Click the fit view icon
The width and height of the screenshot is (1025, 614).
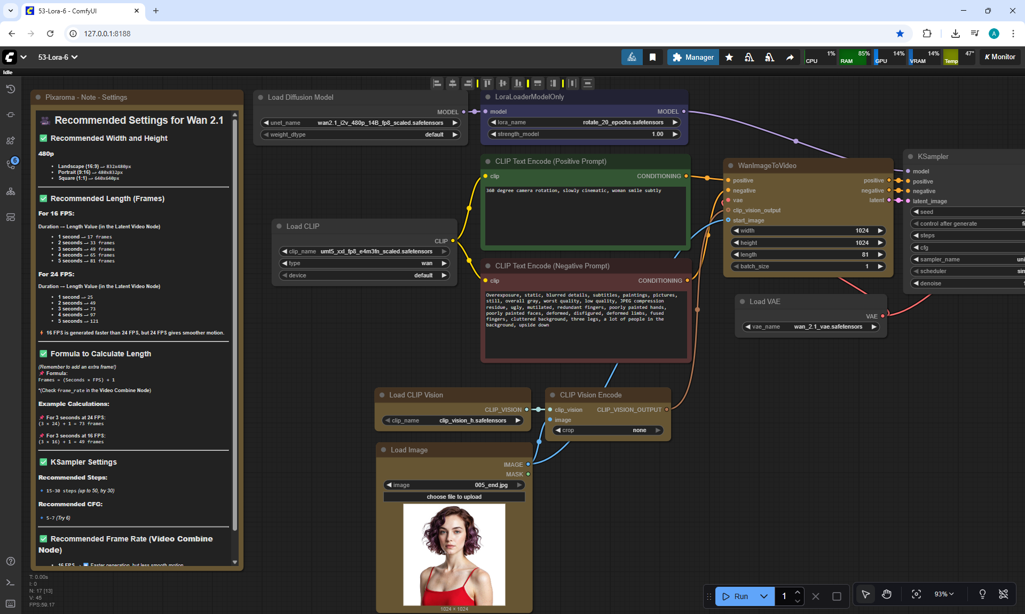tap(916, 594)
